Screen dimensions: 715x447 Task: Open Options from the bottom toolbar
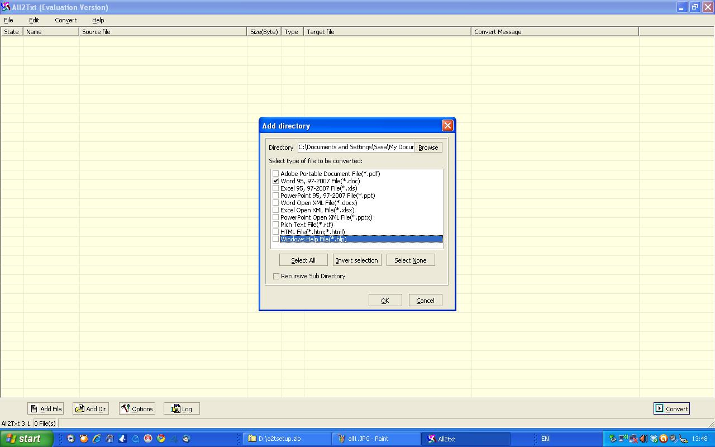[x=137, y=408]
